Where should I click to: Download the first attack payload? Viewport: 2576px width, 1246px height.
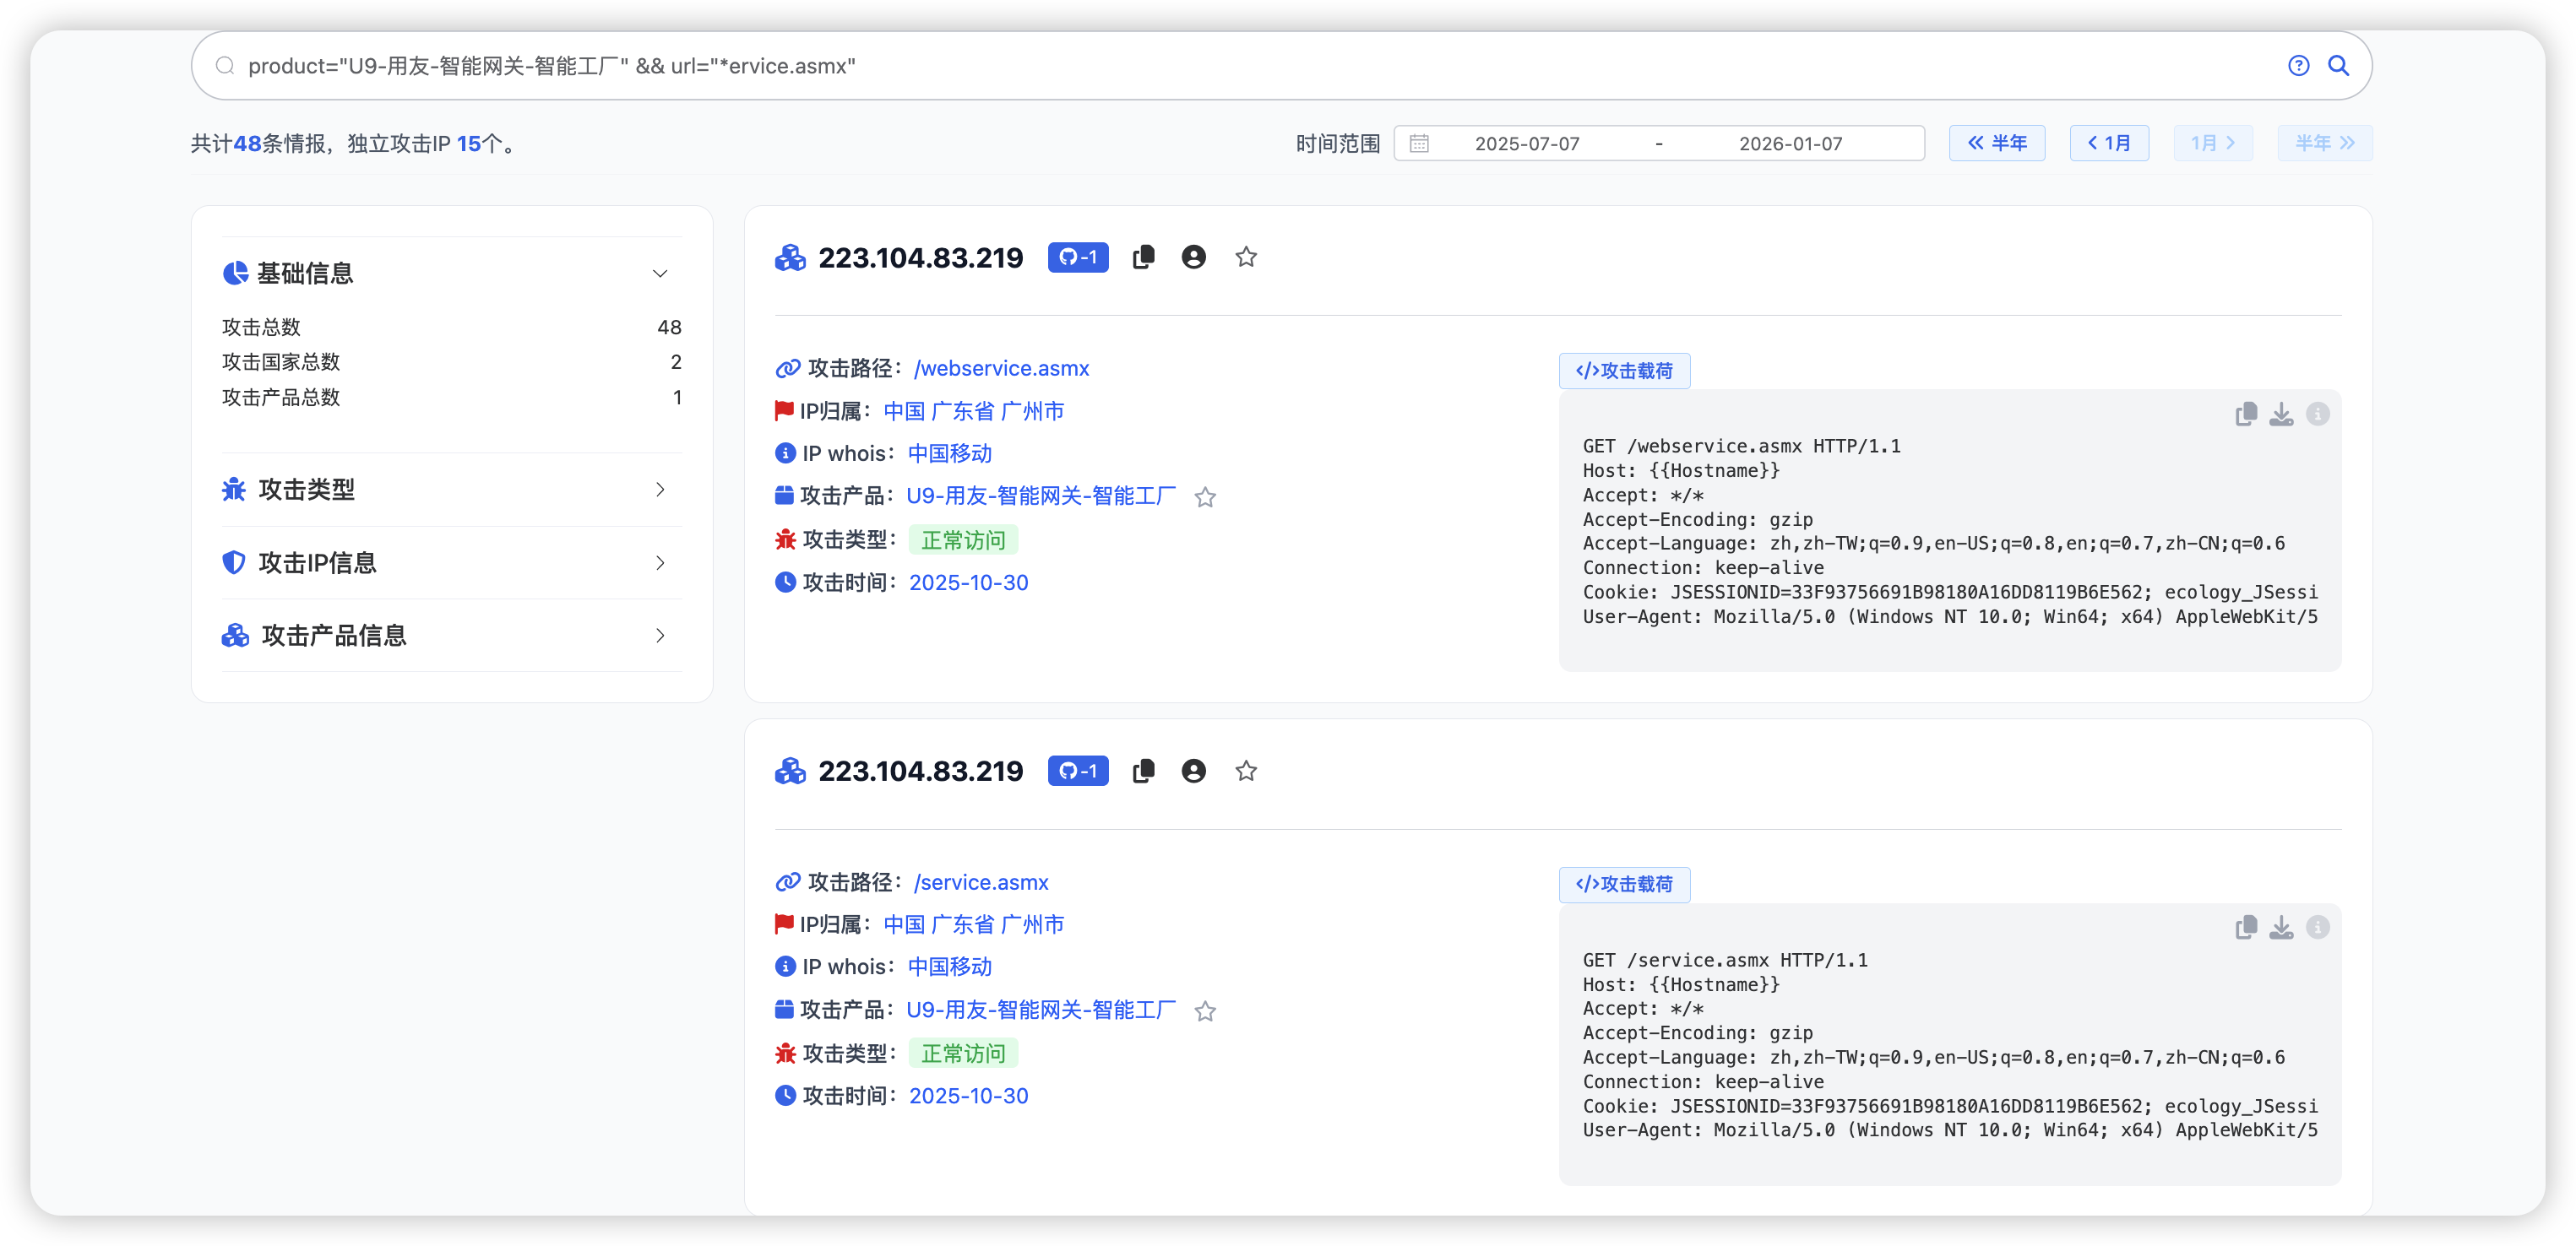pyautogui.click(x=2281, y=414)
